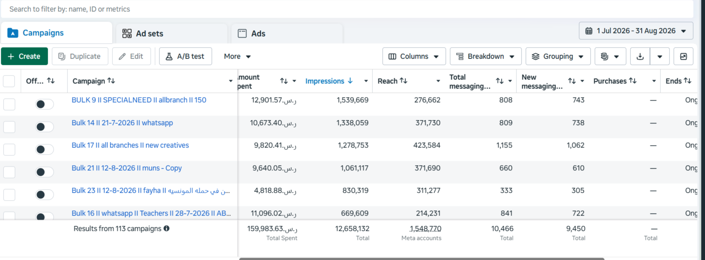Click the Duplicate button
The image size is (705, 260).
[80, 56]
